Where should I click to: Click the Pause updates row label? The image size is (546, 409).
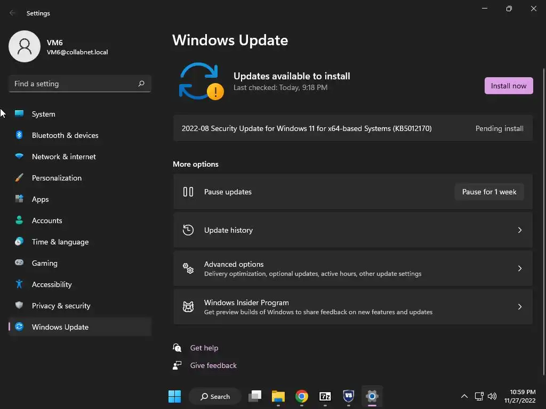(x=228, y=192)
